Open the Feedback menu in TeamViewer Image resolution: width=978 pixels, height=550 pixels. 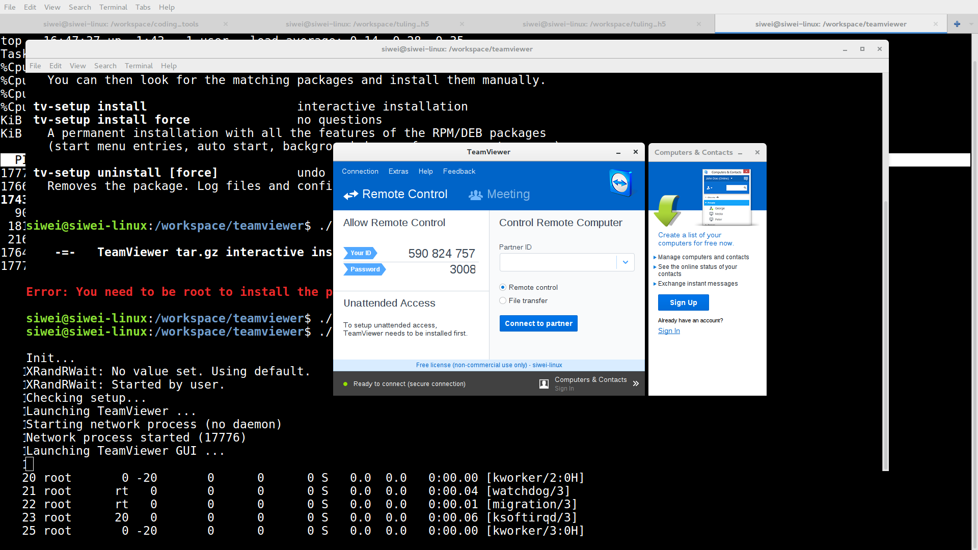coord(459,172)
